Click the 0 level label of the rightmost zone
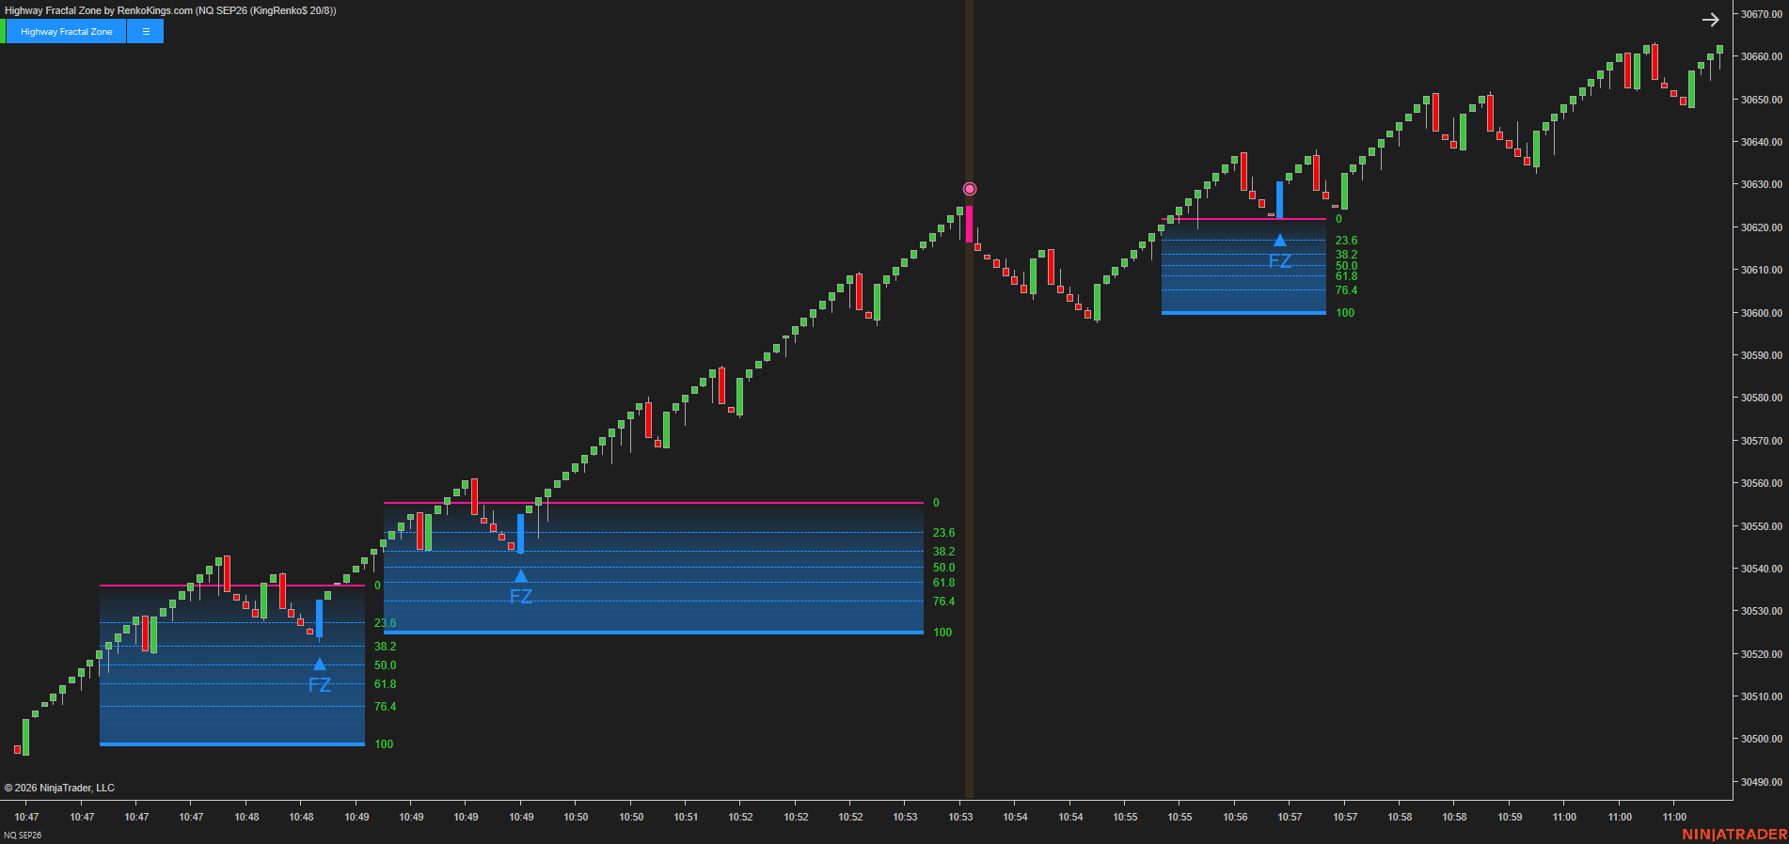Screen dimensions: 1789x844 (x=1338, y=219)
